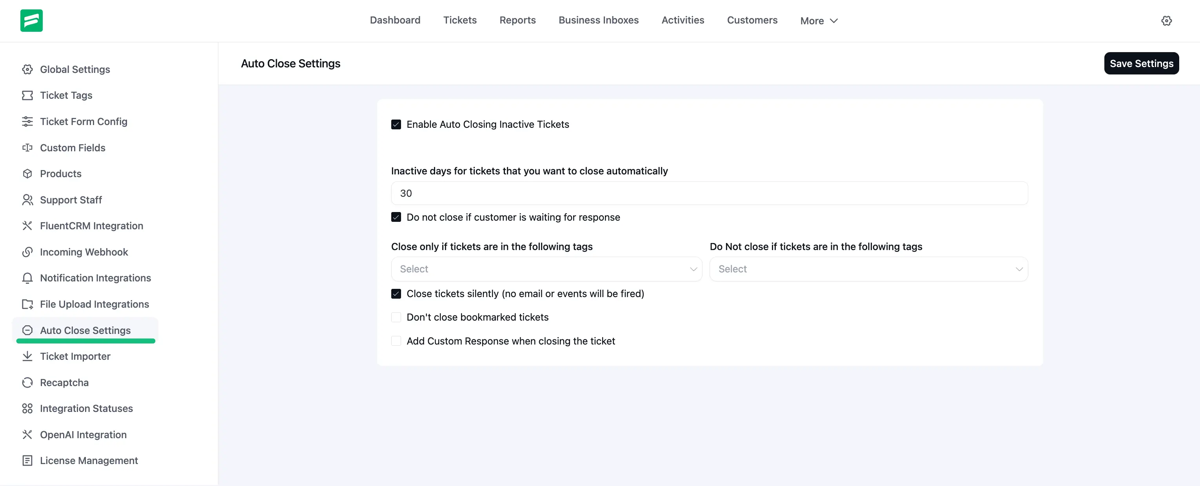The image size is (1200, 486).
Task: Click the Integration Statuses grid icon
Action: pyautogui.click(x=27, y=408)
